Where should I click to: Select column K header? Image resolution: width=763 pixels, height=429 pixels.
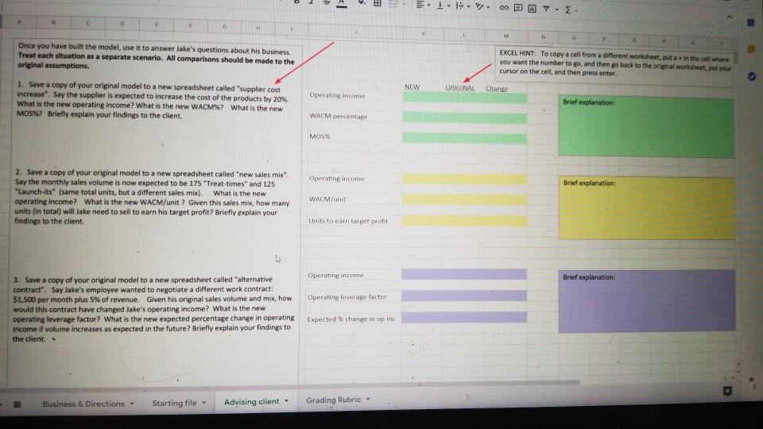click(424, 33)
